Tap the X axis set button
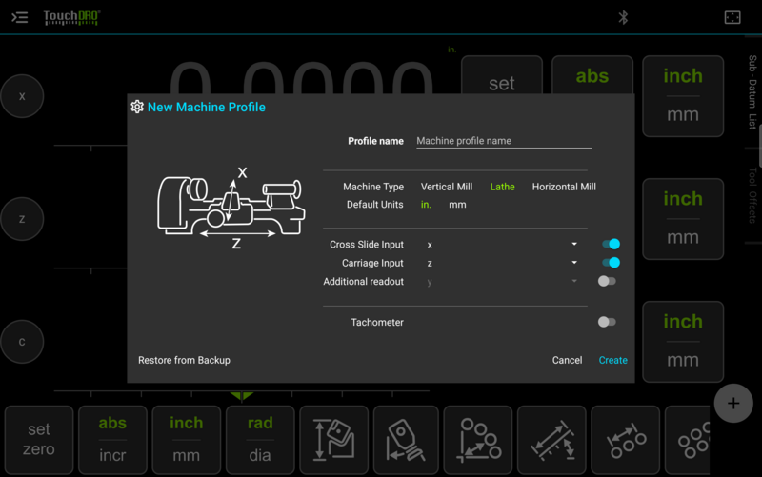The width and height of the screenshot is (762, 477). click(x=502, y=75)
